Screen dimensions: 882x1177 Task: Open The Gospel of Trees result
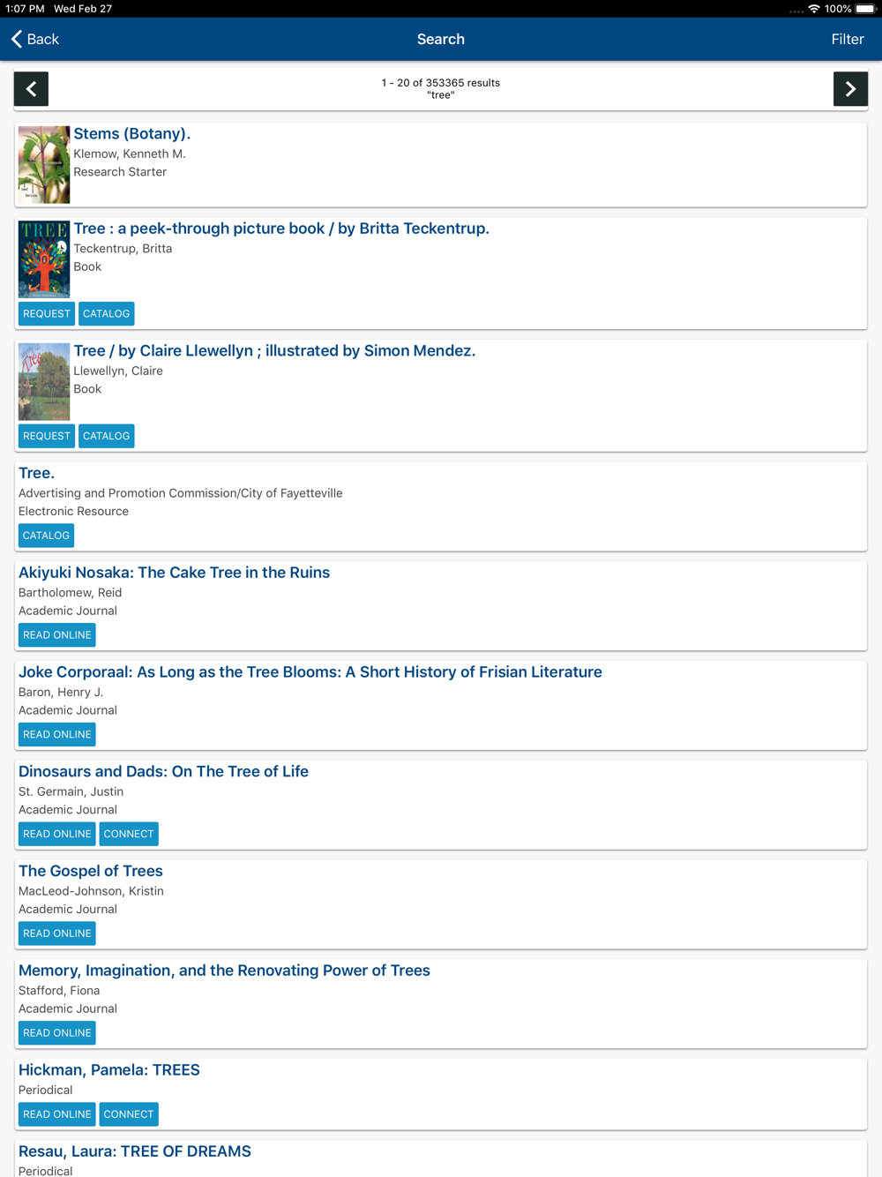tap(91, 871)
